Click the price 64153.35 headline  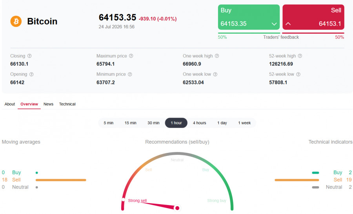click(118, 18)
